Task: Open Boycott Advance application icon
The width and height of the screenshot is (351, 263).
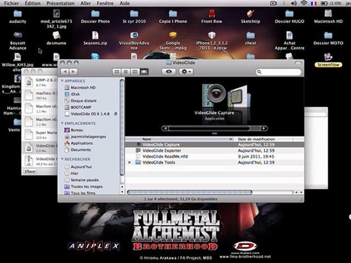Action: (x=18, y=35)
